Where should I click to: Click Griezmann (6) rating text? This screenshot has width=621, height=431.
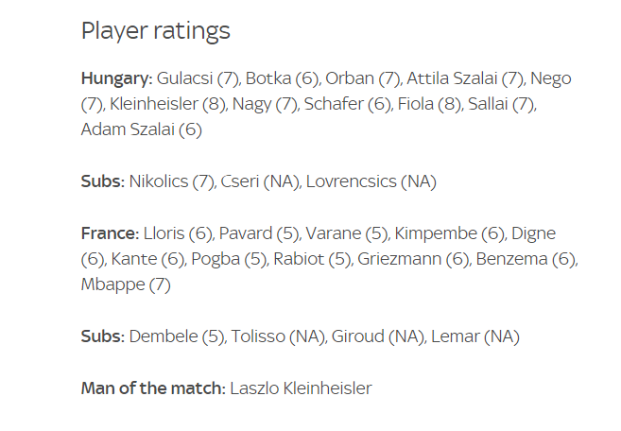point(413,260)
